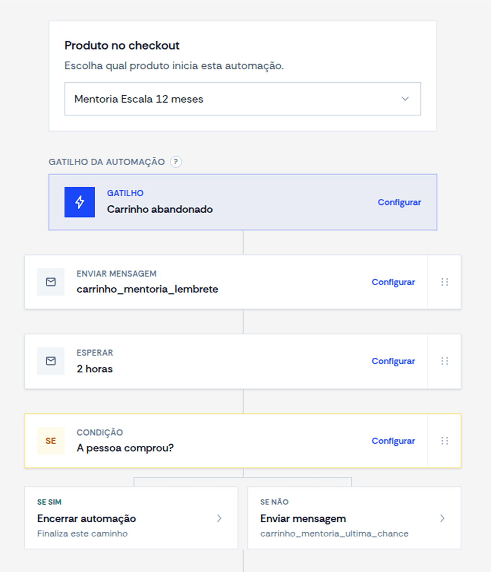The height and width of the screenshot is (572, 491).
Task: Click the 2 horas wait duration text
Action: point(95,369)
